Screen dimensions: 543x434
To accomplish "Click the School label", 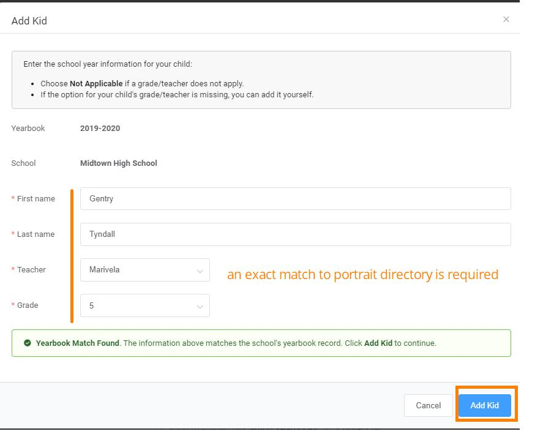I will [x=23, y=163].
